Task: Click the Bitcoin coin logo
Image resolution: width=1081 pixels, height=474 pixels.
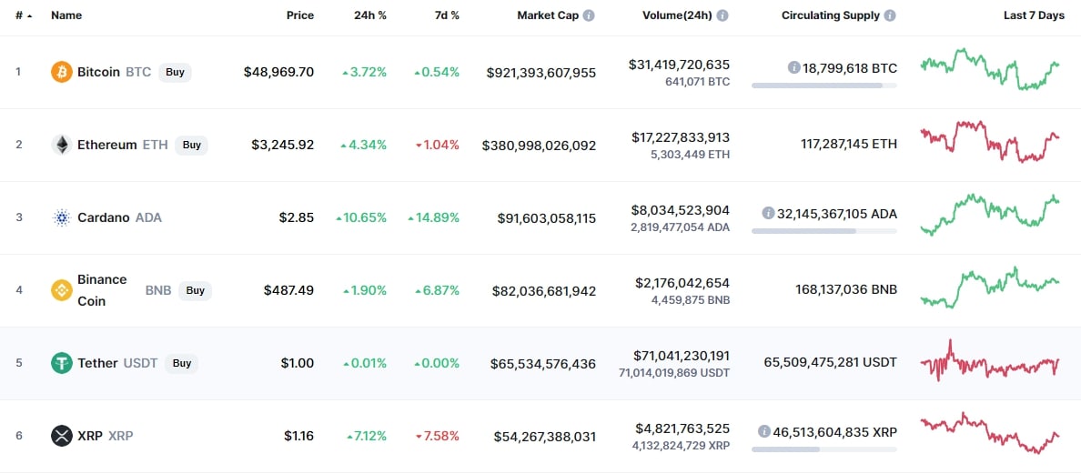Action: [61, 72]
